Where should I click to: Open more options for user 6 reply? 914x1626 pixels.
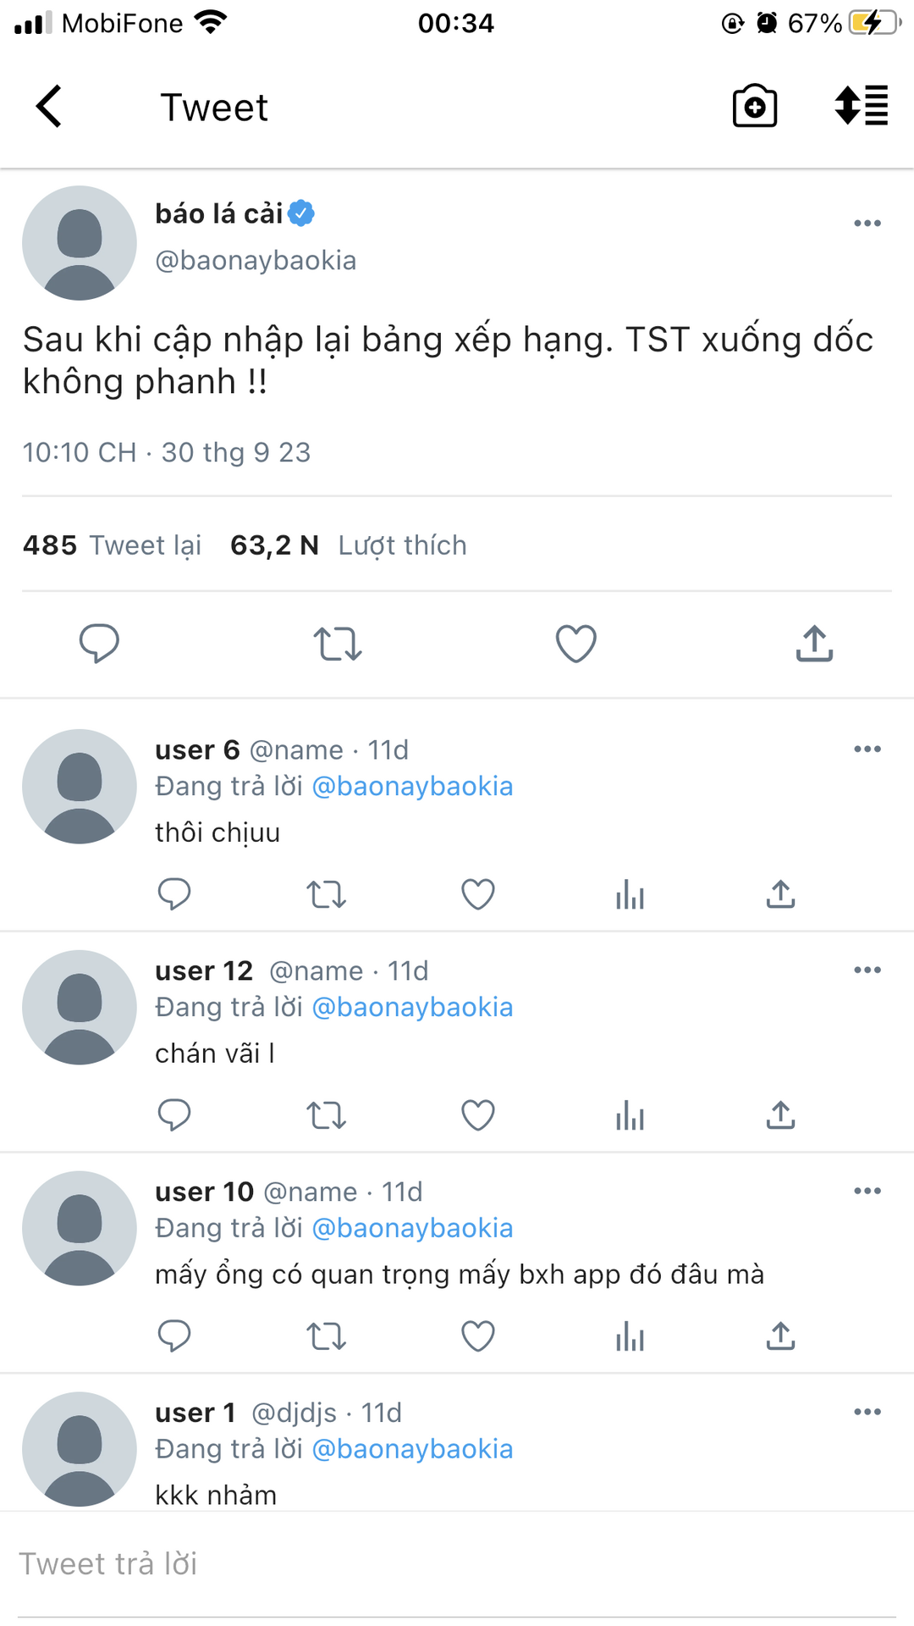[867, 749]
